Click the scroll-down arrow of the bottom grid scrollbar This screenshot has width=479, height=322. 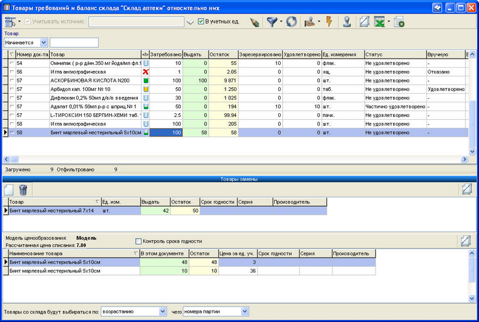point(472,298)
